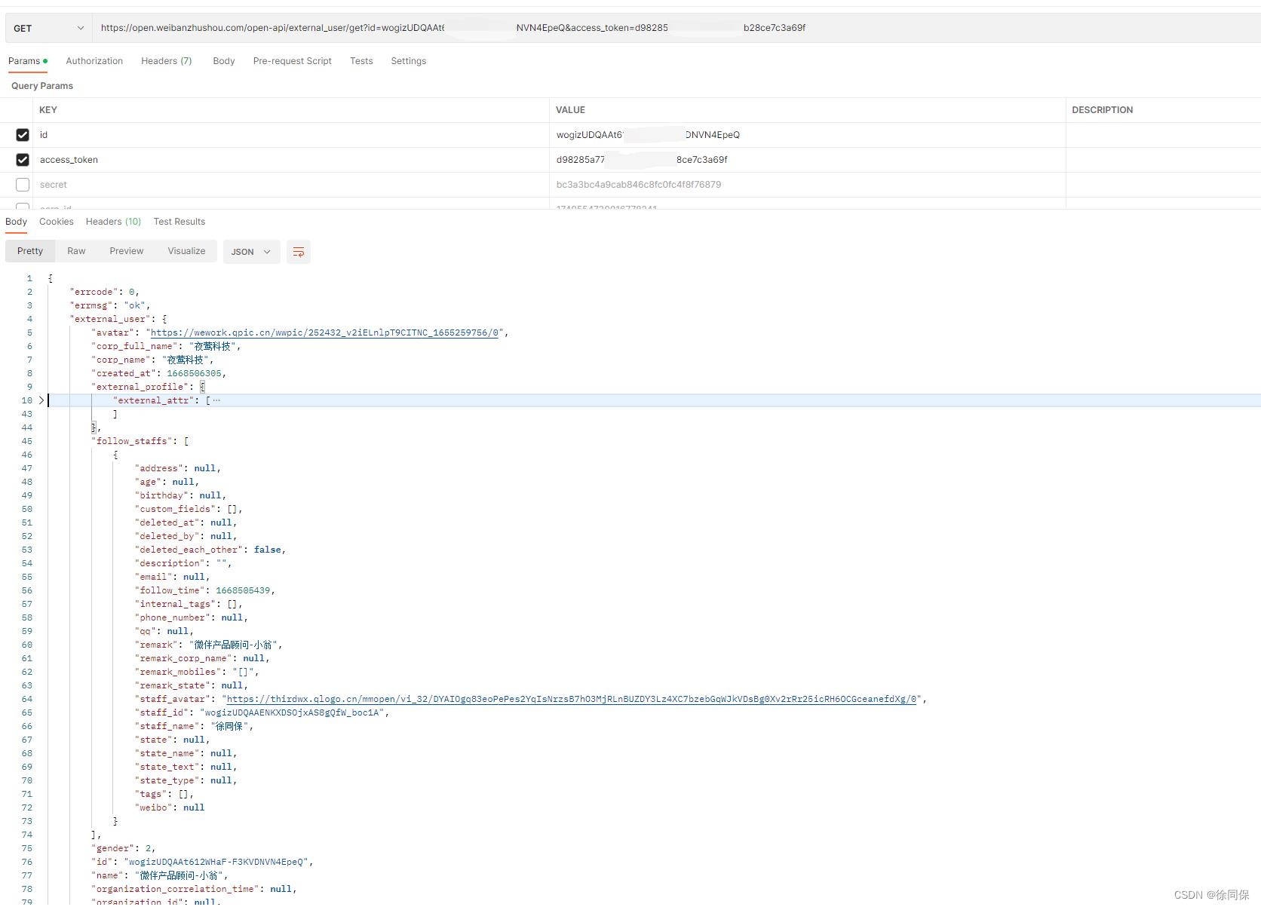Open the Tests tab
Viewport: 1261px width, 907px height.
(x=361, y=61)
